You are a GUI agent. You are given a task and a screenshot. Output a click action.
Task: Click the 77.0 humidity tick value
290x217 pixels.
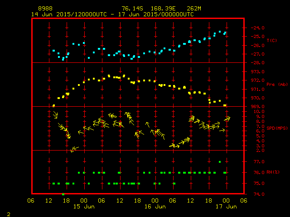click(259, 162)
